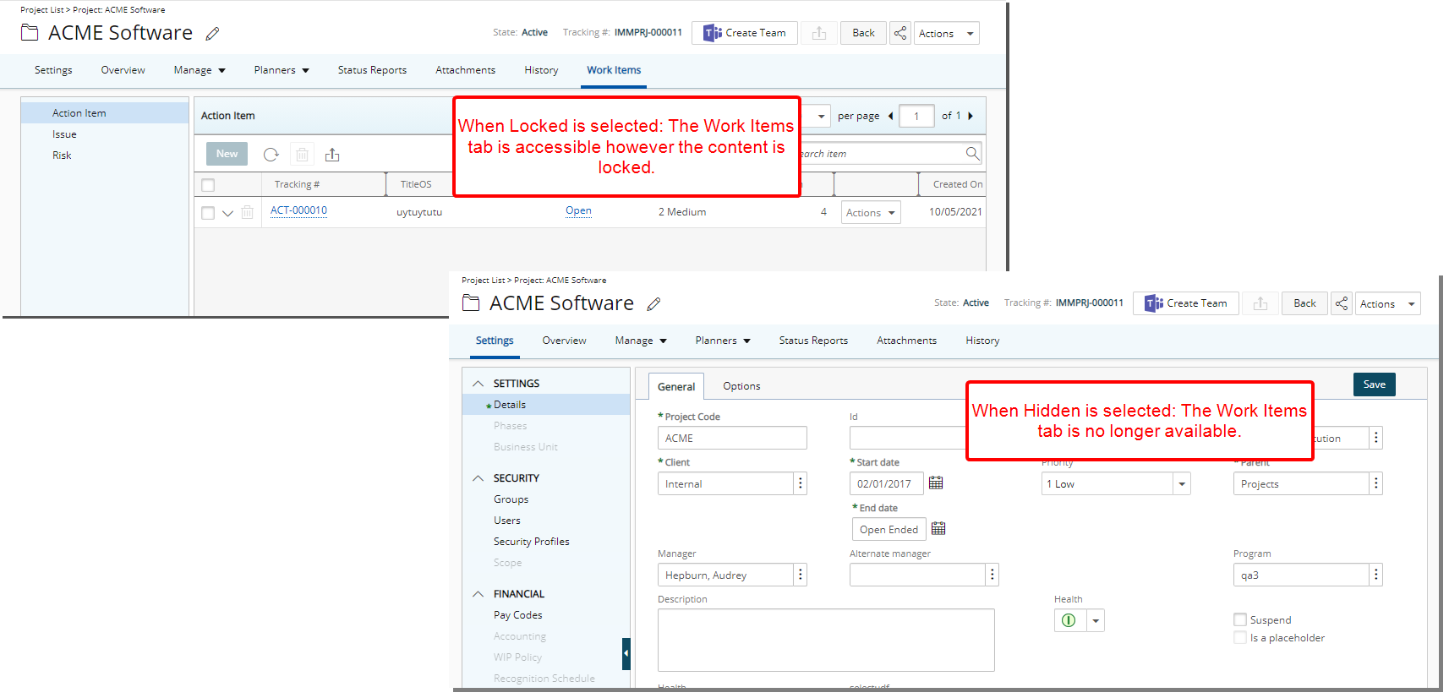Open the Parent Projects lookup dots

point(1375,483)
